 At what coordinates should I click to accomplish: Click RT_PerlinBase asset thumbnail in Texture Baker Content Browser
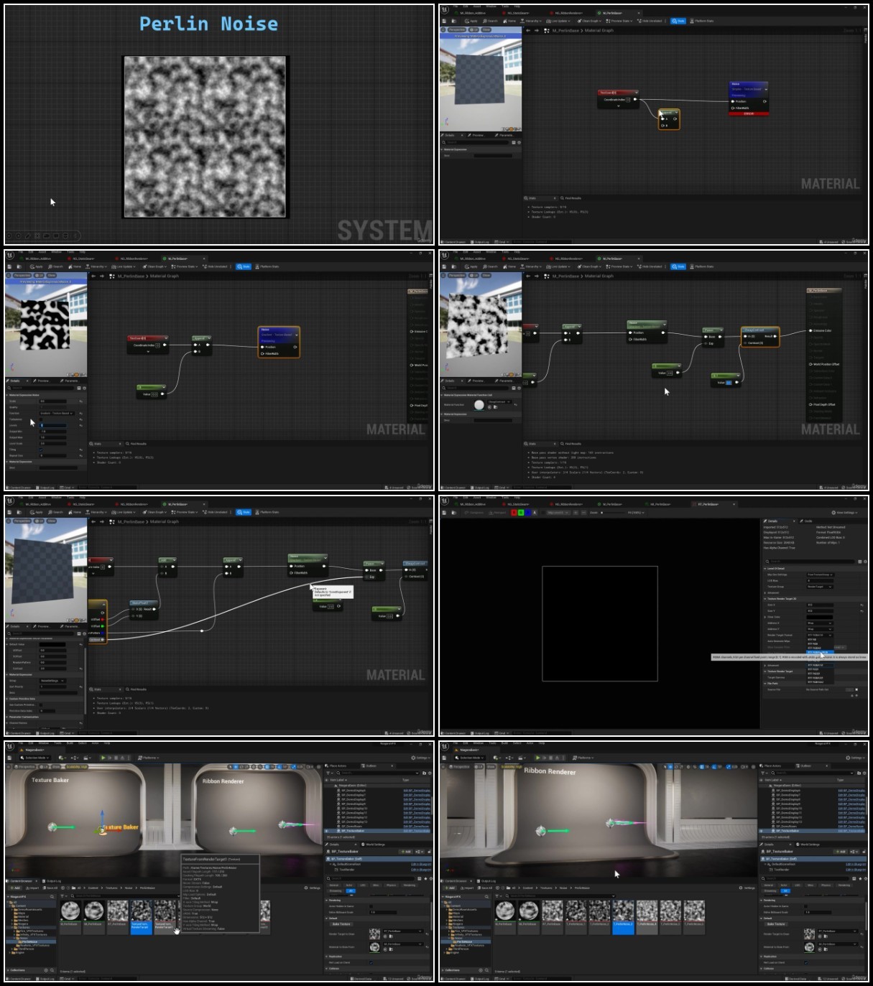(x=117, y=910)
